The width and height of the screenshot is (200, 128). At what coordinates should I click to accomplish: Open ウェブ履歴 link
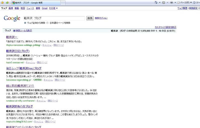182,8
